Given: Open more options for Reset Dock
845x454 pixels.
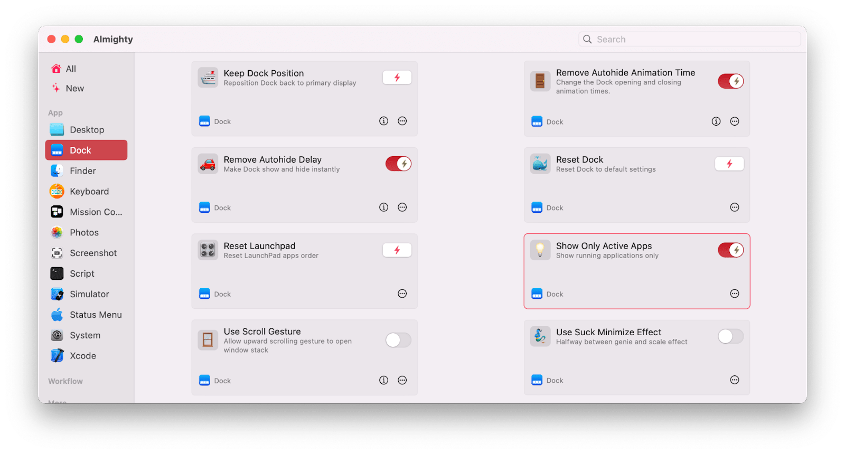Looking at the screenshot, I should coord(735,207).
